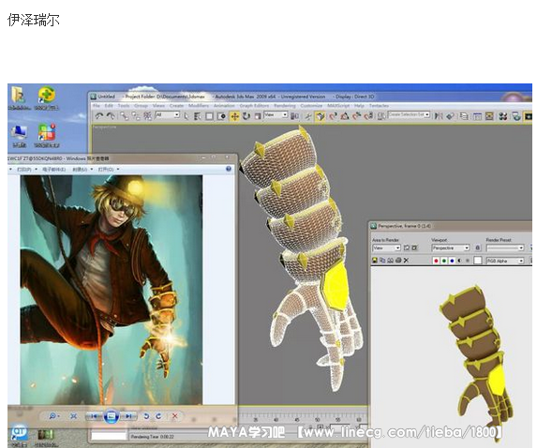537x448 pixels.
Task: Open Schematic View from toolbar
Action: (x=489, y=116)
